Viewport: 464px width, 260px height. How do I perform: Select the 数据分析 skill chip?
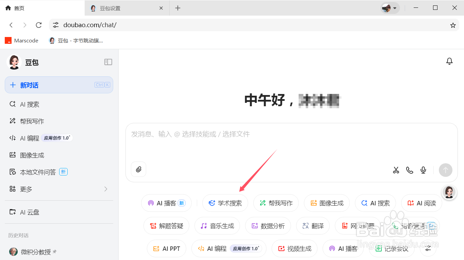[x=268, y=226]
